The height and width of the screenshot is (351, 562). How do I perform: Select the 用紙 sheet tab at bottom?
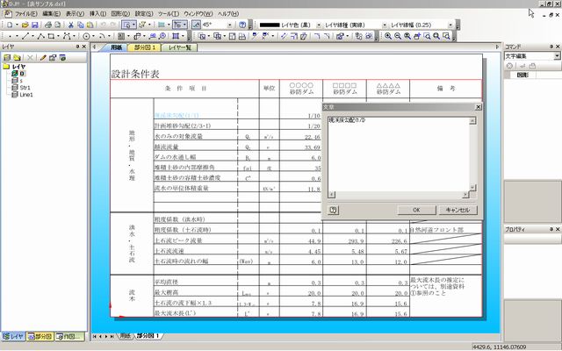tap(125, 336)
